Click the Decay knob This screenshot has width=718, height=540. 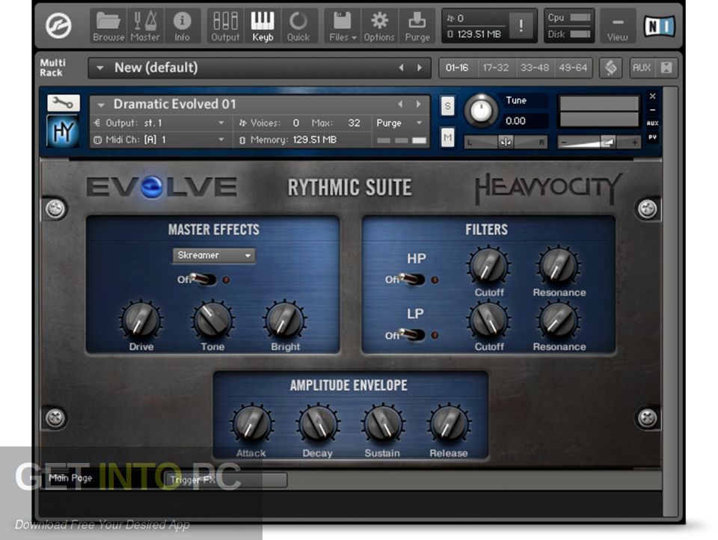[x=317, y=424]
